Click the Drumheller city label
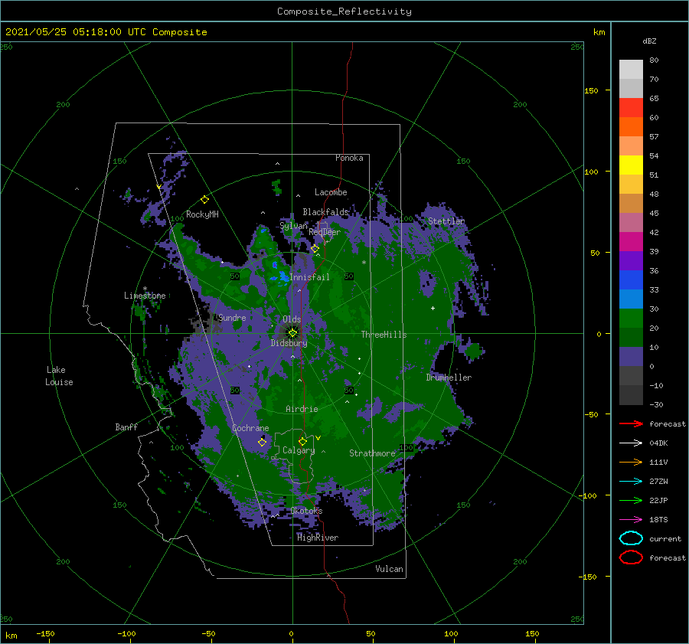This screenshot has height=644, width=689. [449, 378]
